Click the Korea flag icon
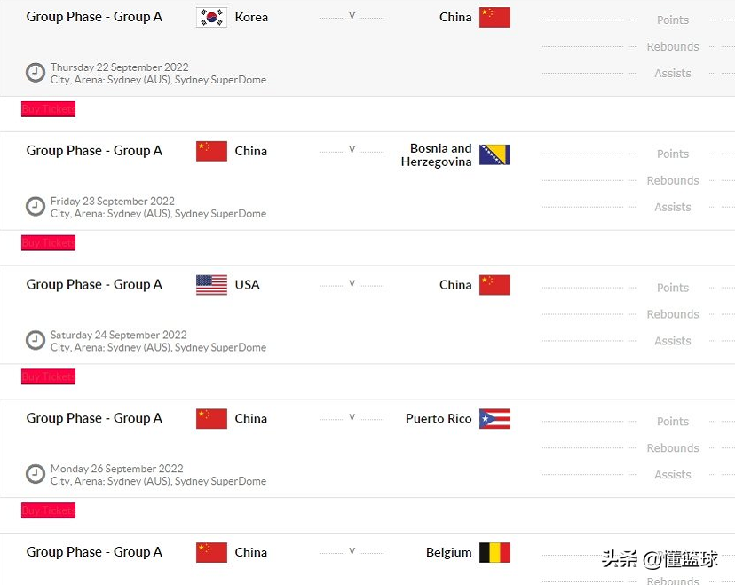The image size is (735, 585). (x=211, y=17)
